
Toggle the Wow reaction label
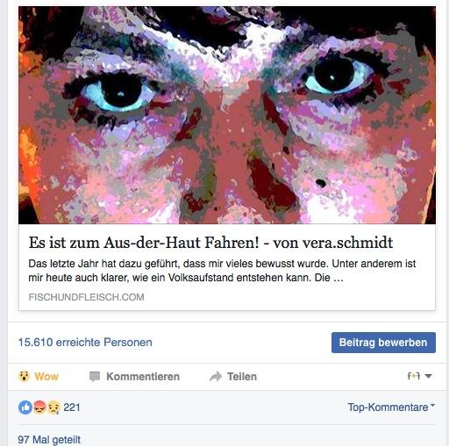pyautogui.click(x=46, y=376)
